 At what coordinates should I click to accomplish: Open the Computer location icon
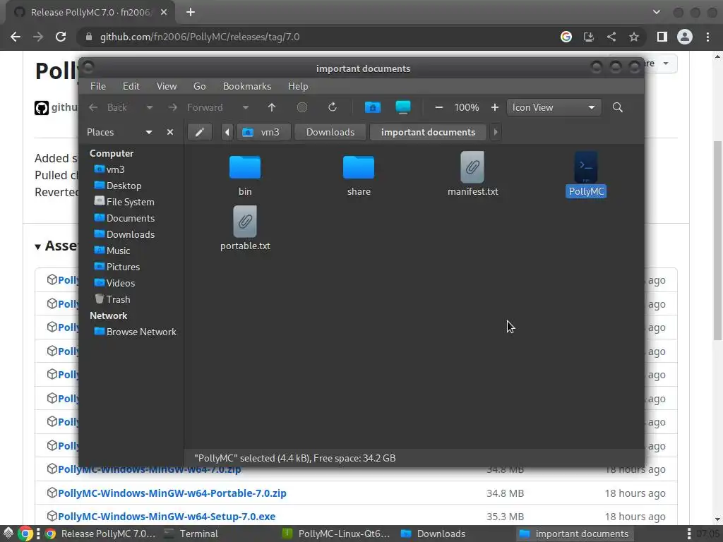403,107
